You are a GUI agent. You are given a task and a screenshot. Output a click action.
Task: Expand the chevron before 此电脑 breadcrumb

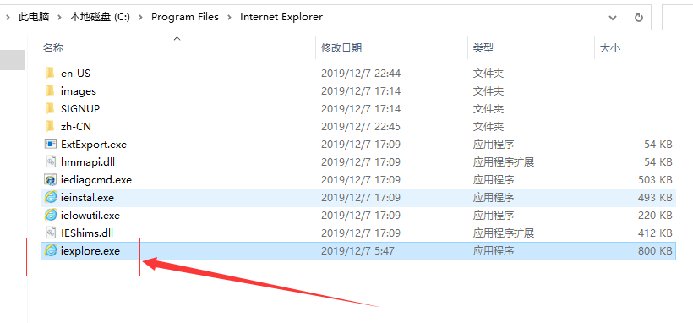(x=8, y=17)
